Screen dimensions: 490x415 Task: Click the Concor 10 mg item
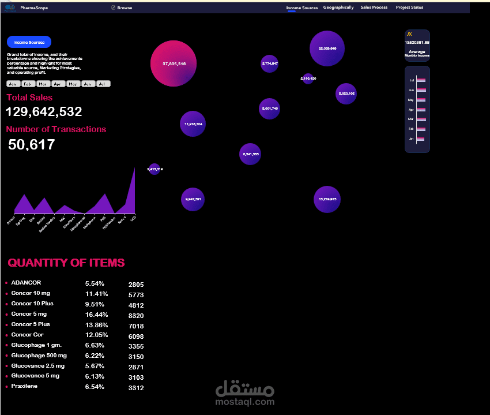pyautogui.click(x=31, y=293)
